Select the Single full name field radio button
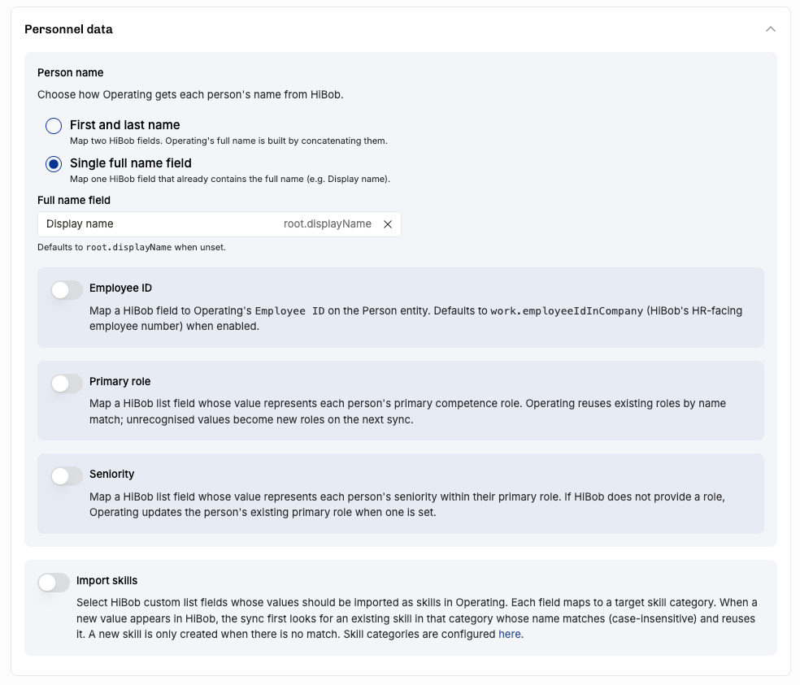This screenshot has height=685, width=800. pyautogui.click(x=54, y=163)
